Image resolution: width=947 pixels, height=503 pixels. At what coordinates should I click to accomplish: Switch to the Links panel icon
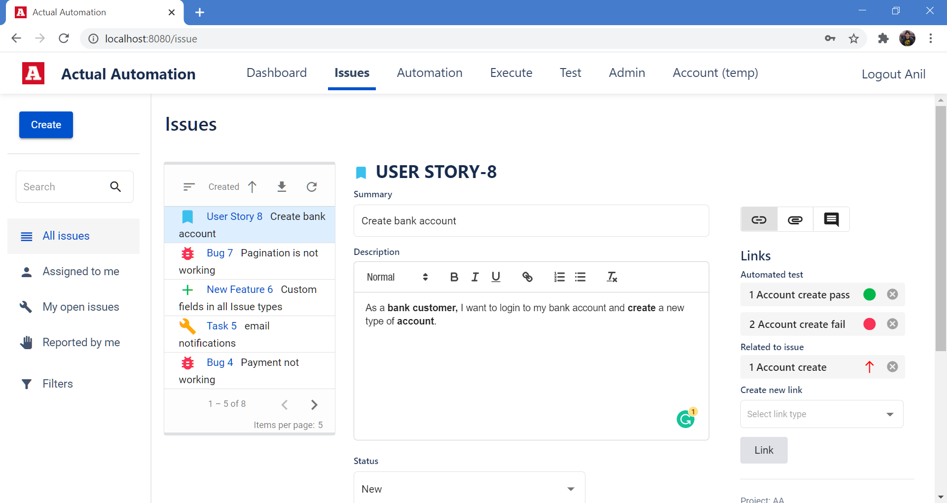[759, 219]
